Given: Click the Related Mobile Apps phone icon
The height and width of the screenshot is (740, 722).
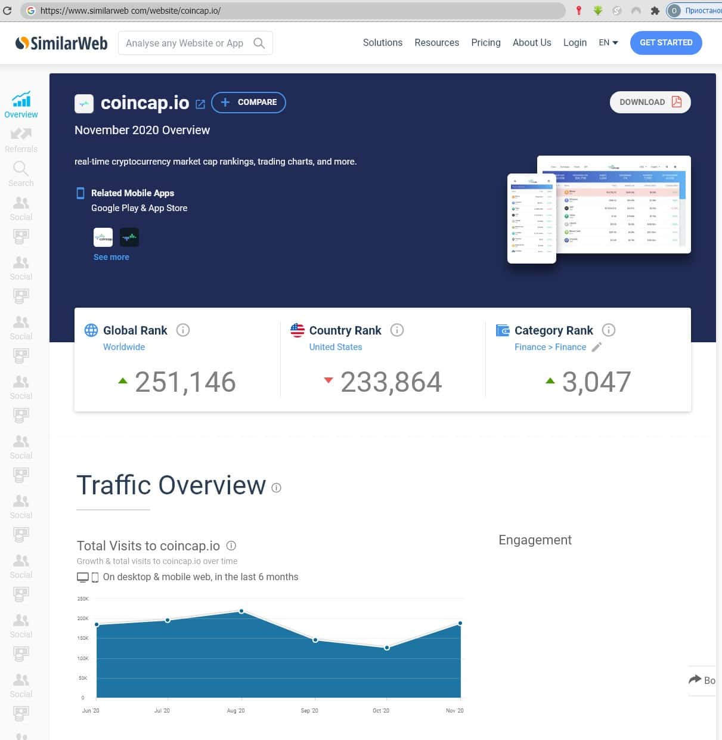Looking at the screenshot, I should tap(80, 193).
